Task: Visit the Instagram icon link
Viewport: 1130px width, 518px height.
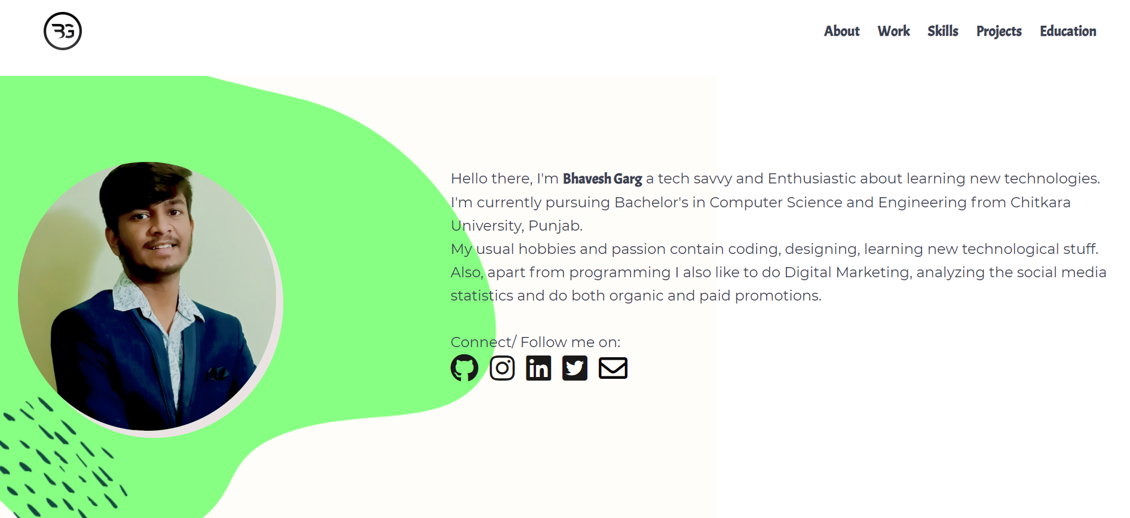Action: pos(502,368)
